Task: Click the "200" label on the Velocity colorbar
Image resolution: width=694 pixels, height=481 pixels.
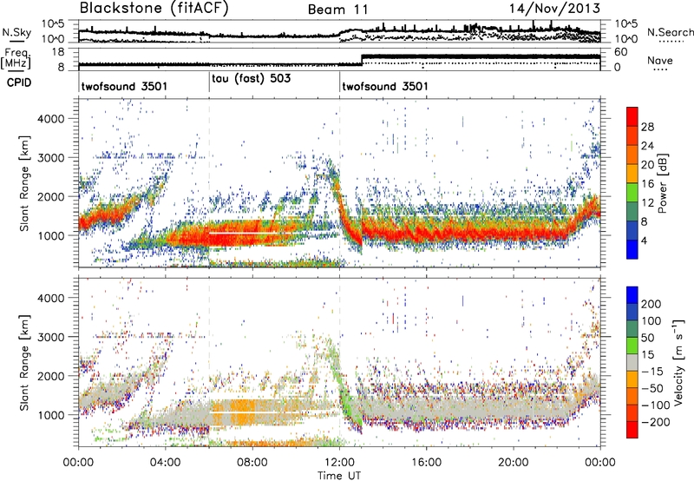Action: (x=651, y=304)
